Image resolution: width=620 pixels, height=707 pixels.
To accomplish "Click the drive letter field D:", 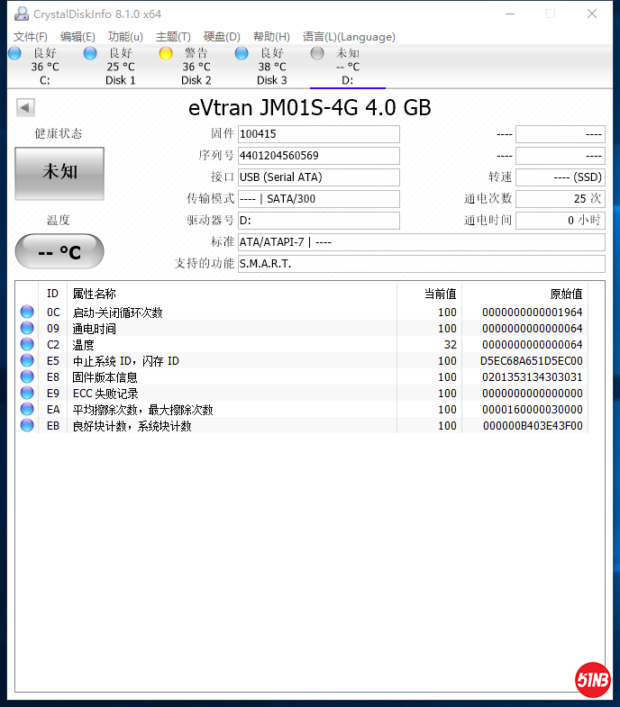I will coord(319,221).
